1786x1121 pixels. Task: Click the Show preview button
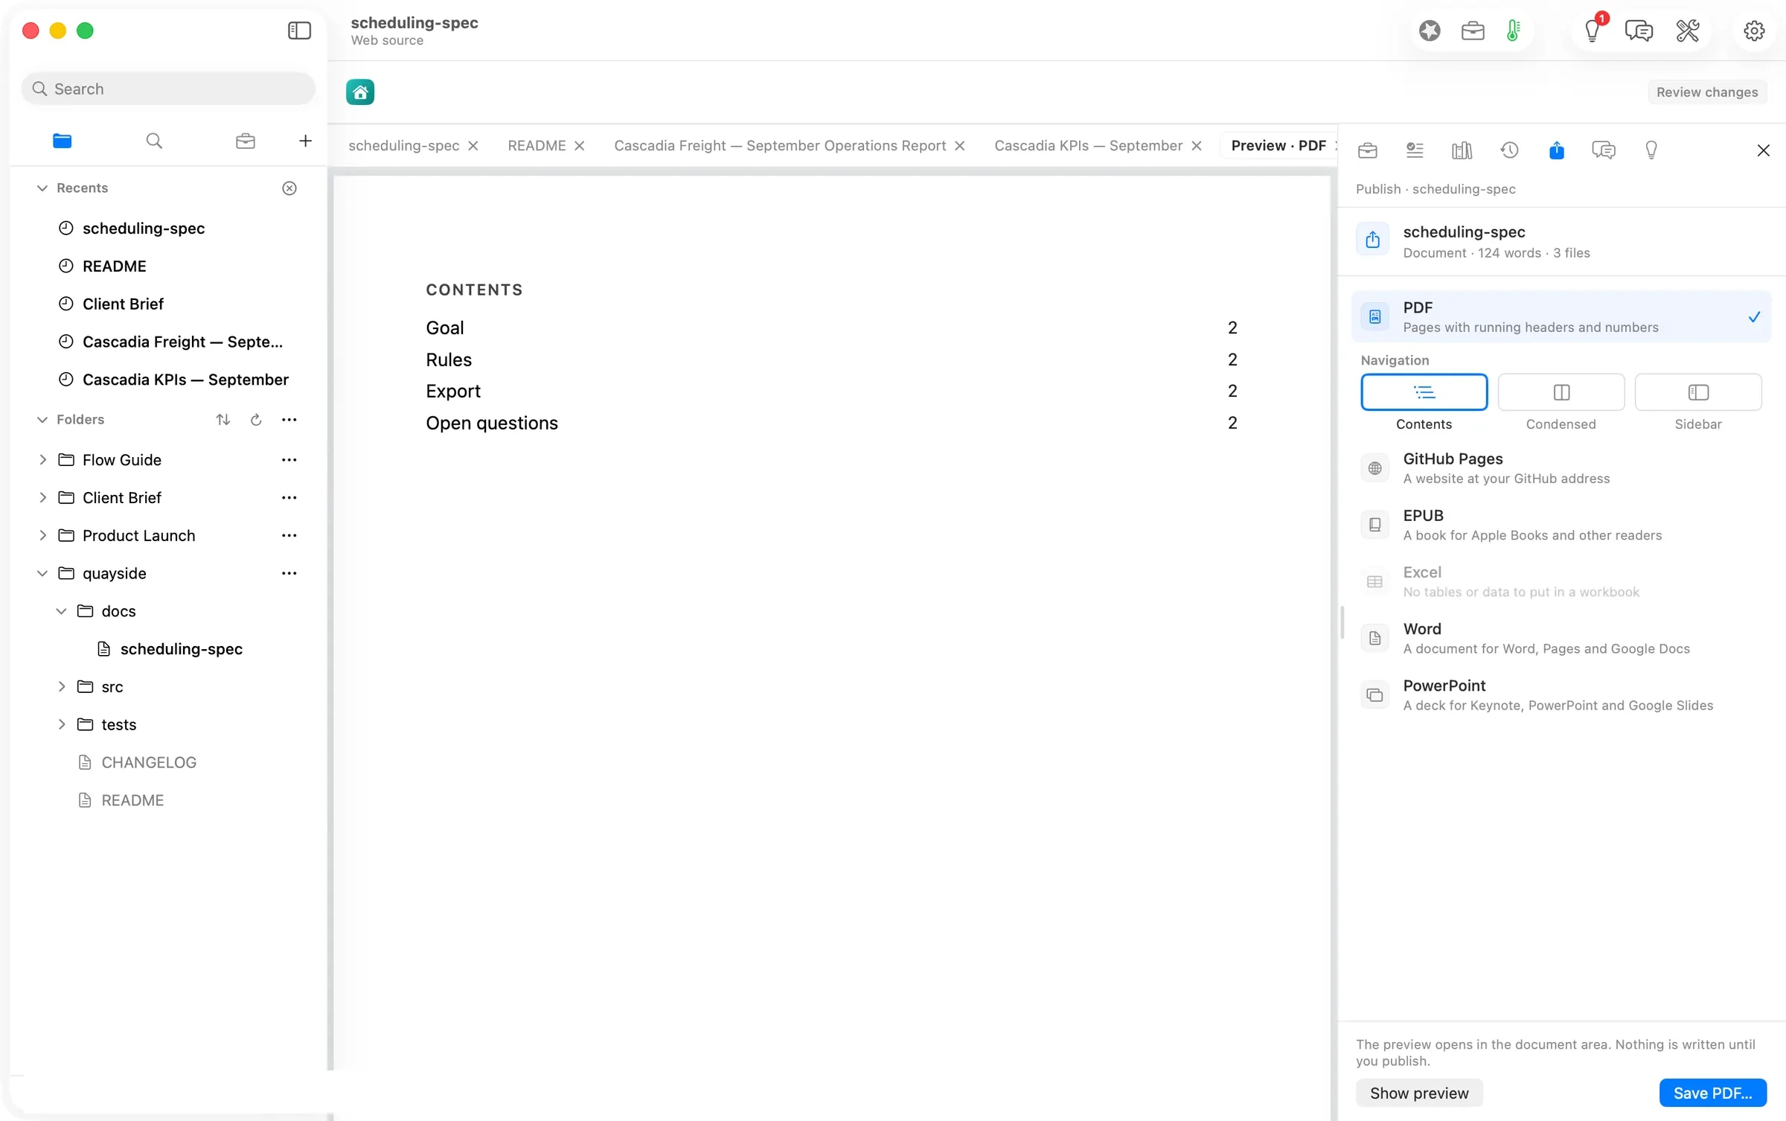(x=1419, y=1093)
